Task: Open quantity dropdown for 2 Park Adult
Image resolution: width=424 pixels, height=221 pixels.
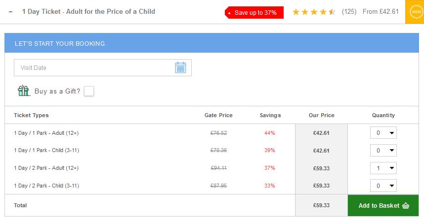Action: [383, 168]
